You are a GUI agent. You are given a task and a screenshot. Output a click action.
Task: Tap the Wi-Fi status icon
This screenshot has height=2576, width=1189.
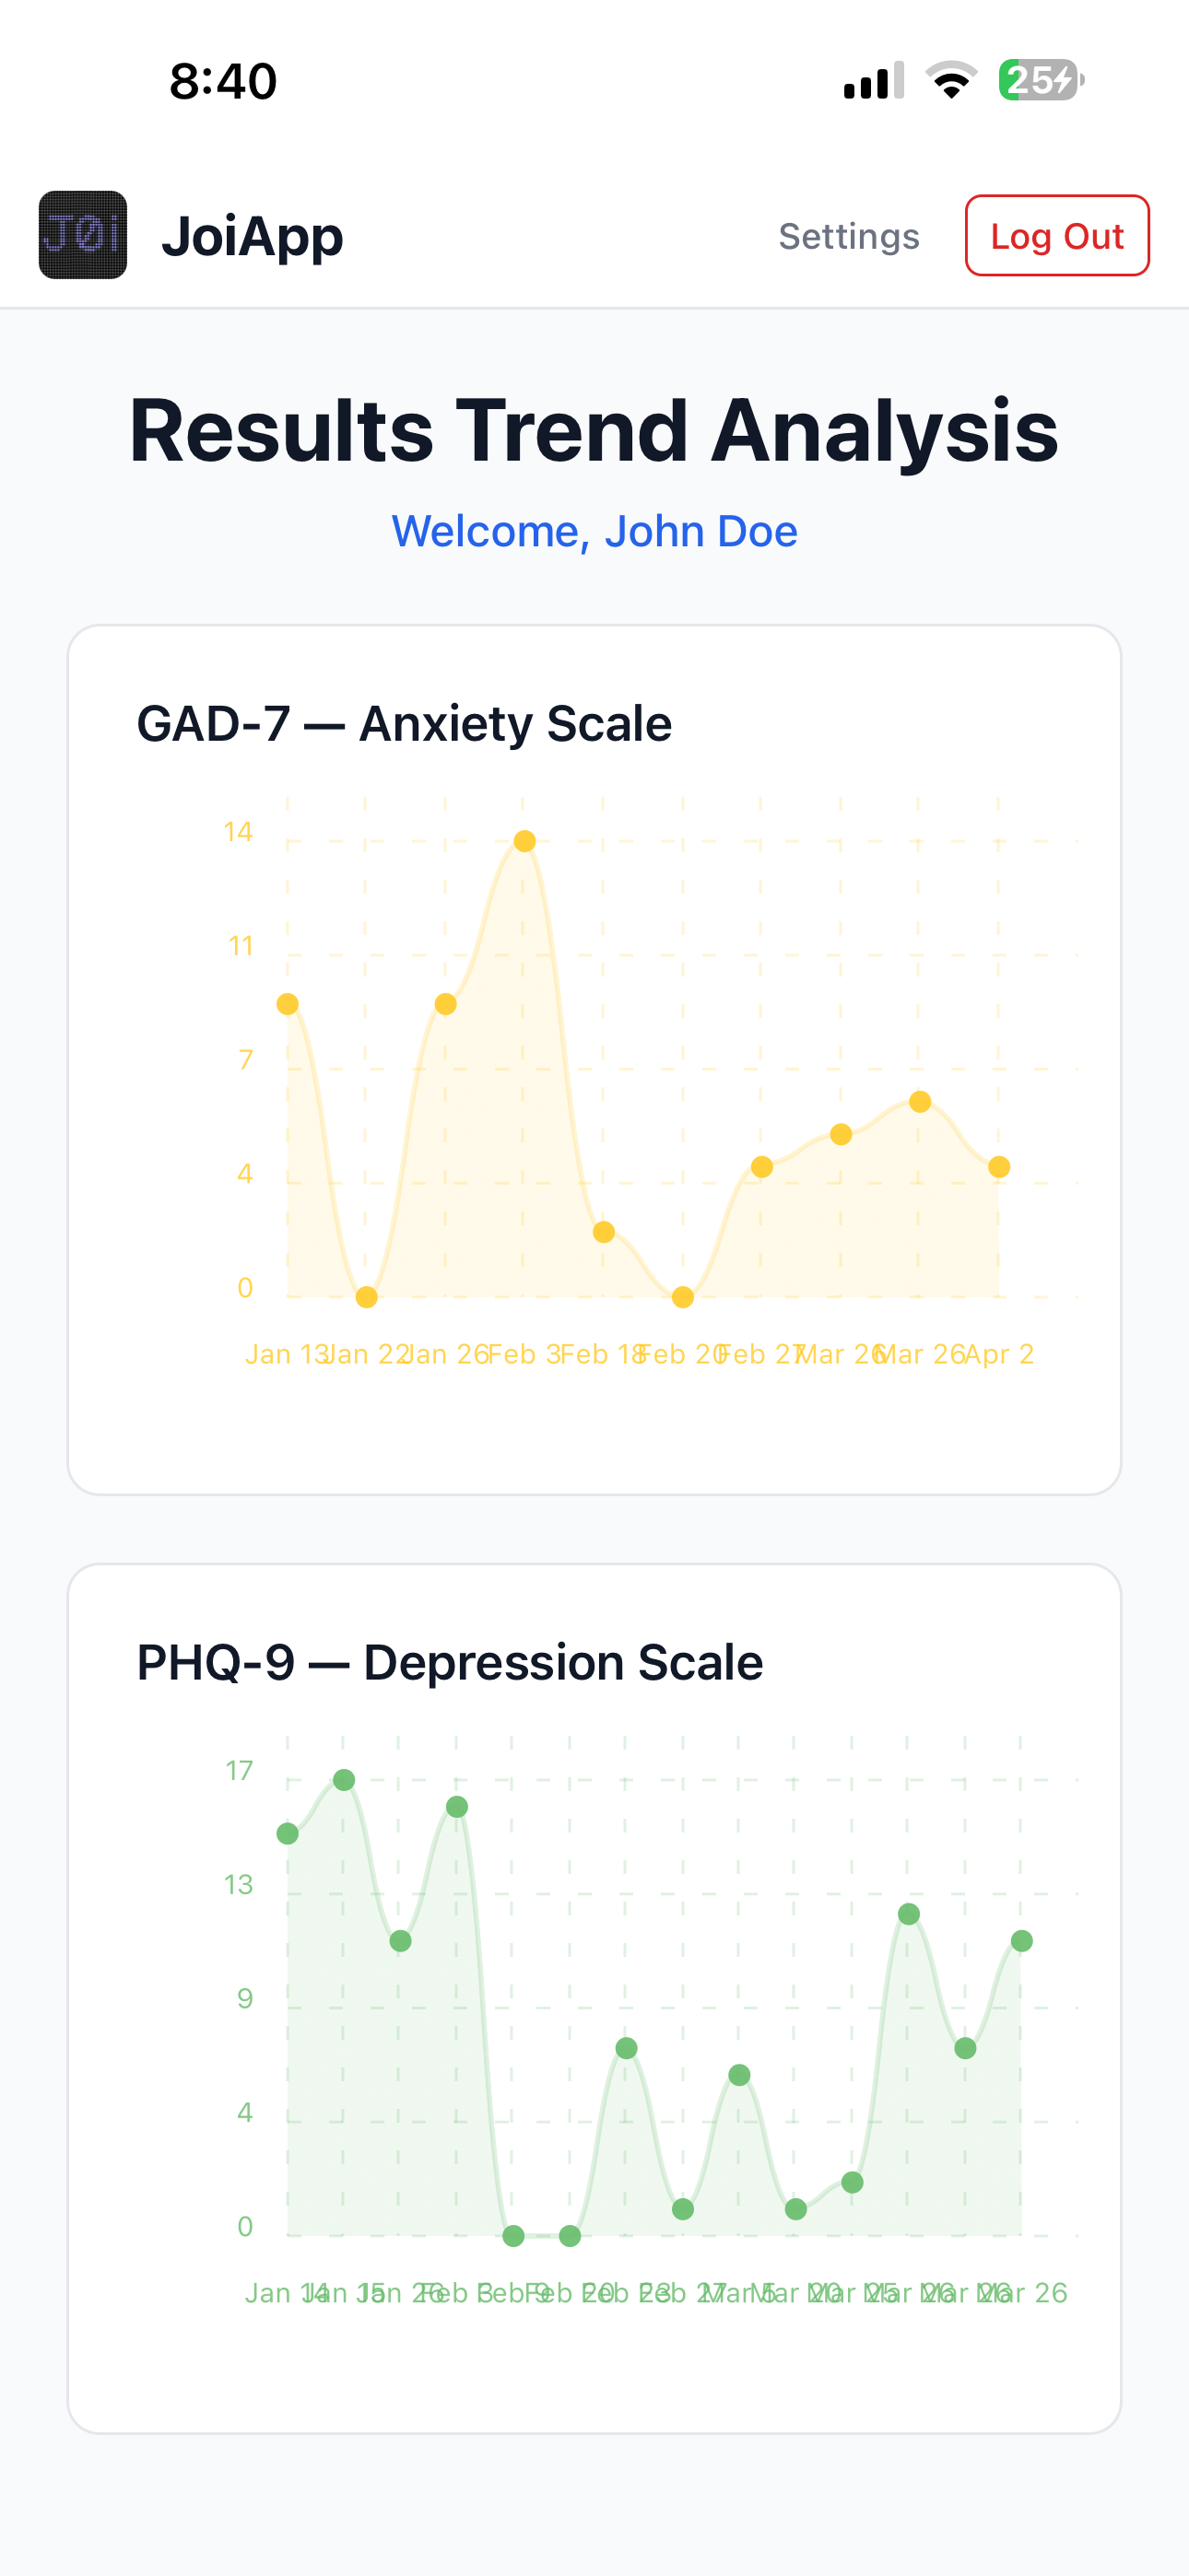951,80
